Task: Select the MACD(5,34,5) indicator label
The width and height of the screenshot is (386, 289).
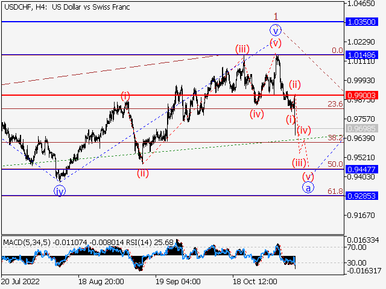Action: (30, 243)
